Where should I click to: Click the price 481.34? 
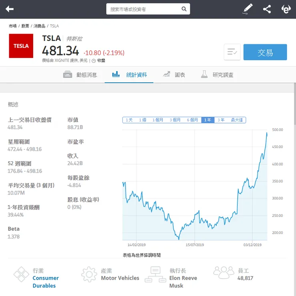coord(60,51)
